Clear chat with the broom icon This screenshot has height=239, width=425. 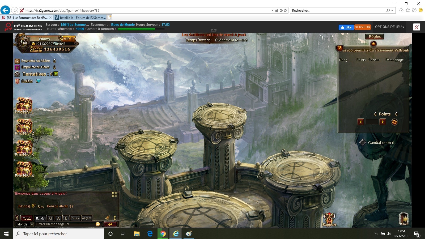(108, 218)
